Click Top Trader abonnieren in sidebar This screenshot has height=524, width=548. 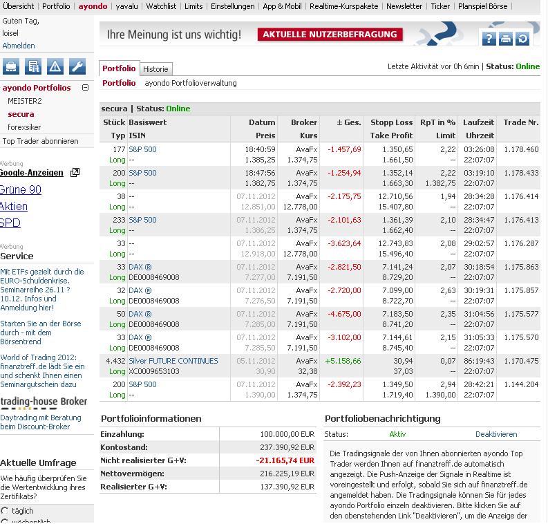41,141
